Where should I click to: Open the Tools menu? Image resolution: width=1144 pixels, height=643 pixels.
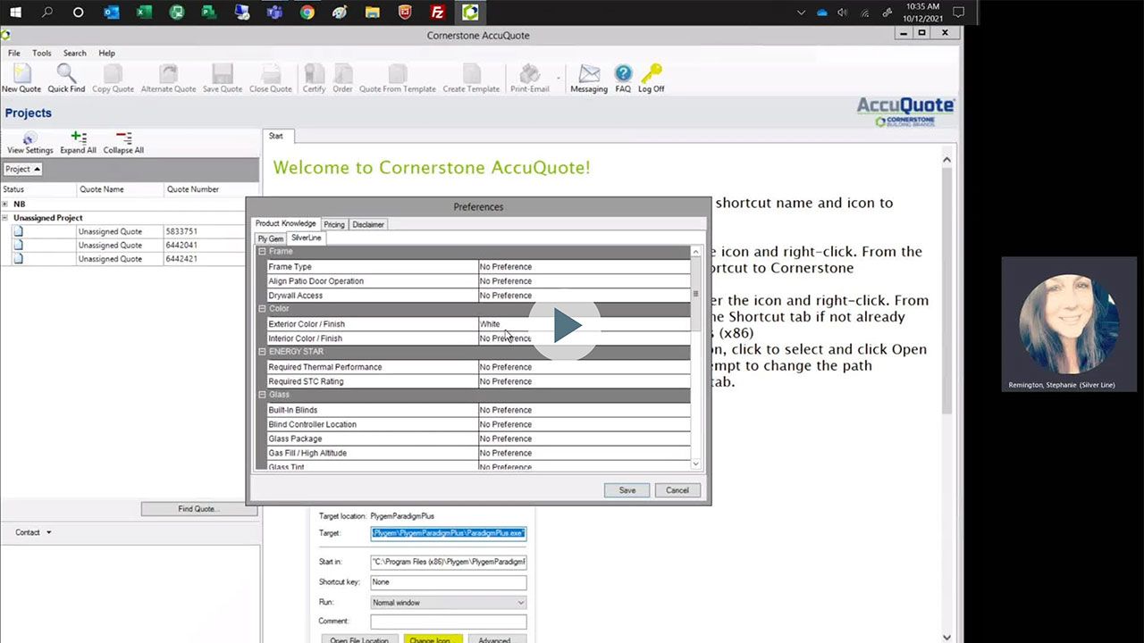[42, 54]
